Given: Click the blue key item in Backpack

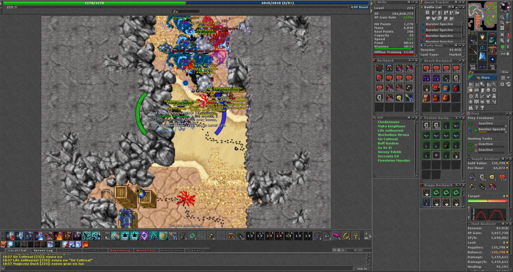Looking at the screenshot, I should point(409,98).
